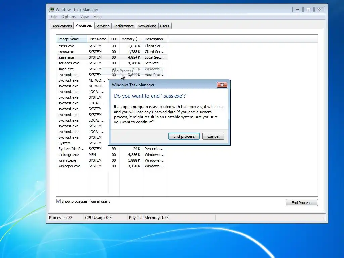Uncheck Show processes from all users
Screen dimensions: 344x258
(x=58, y=201)
